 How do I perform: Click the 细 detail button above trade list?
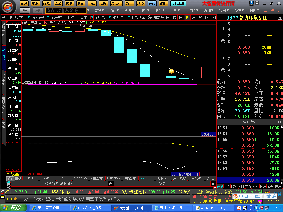[x=280, y=122]
